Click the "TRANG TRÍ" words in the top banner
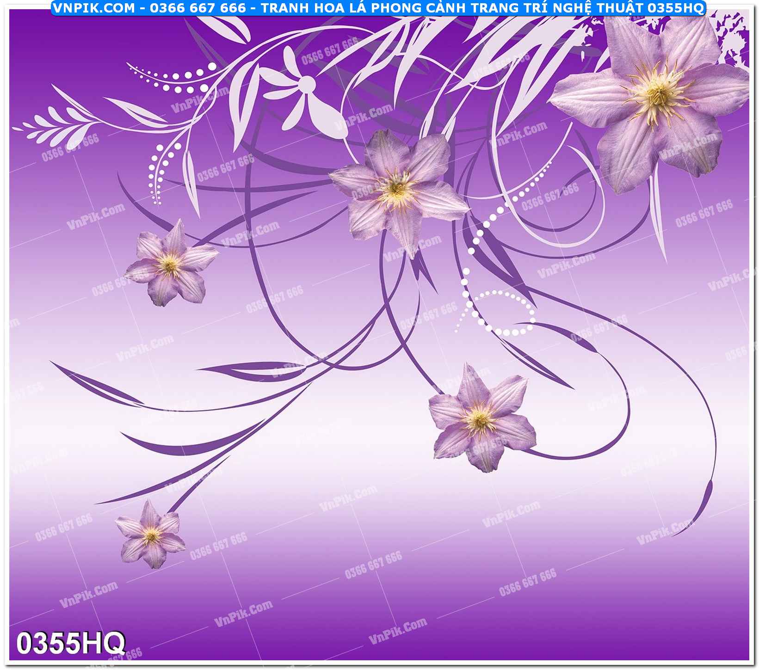This screenshot has height=670, width=759. pos(502,7)
